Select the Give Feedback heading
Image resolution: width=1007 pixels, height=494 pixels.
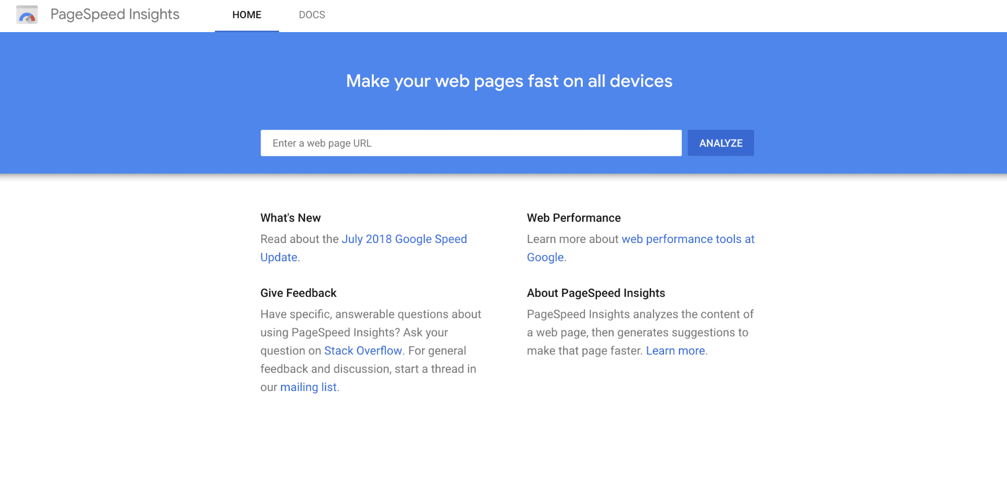[298, 293]
